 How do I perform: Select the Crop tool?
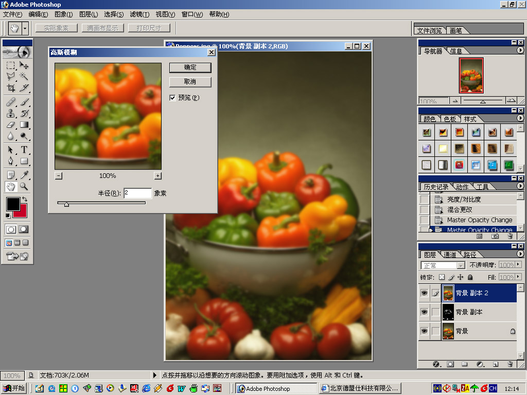click(x=11, y=88)
